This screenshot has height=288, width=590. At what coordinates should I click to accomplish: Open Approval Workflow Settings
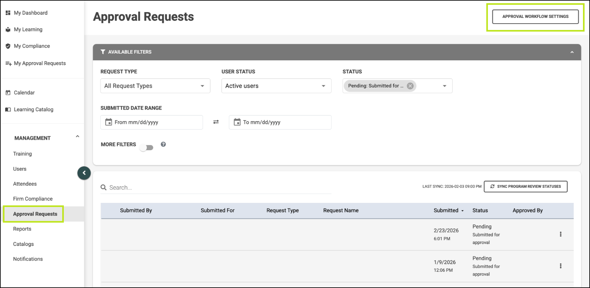tap(535, 17)
